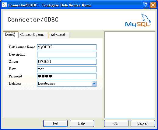
Task: Click into the Data Source Name field
Action: click(x=67, y=47)
